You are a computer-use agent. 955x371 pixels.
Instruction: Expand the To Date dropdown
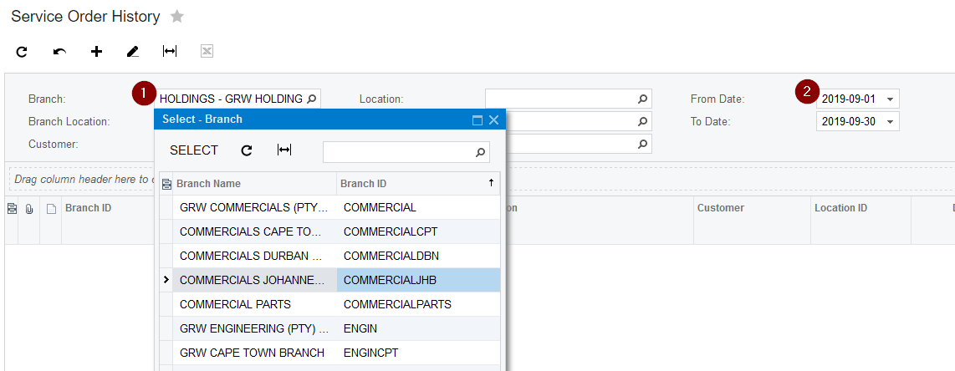[890, 121]
